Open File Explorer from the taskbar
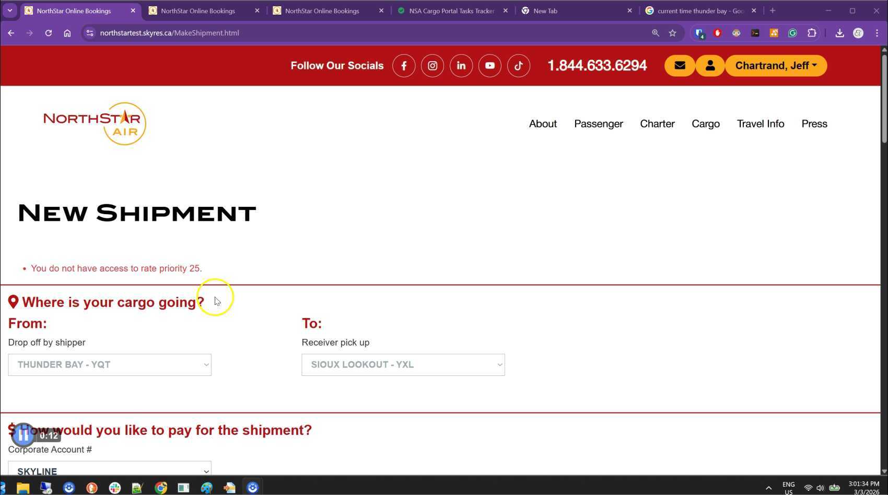 (23, 488)
